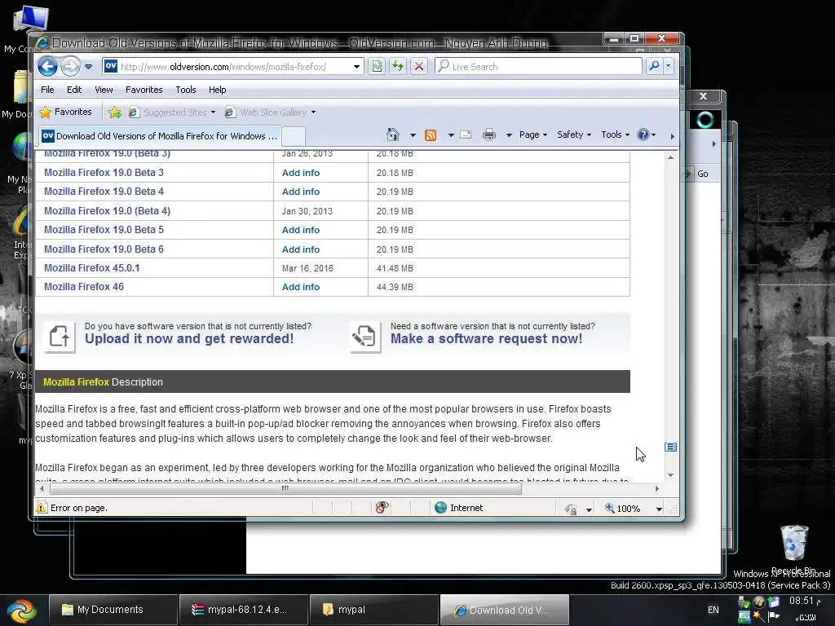Switch to mypal-68.12.4 taskbar button
835x626 pixels.
point(243,610)
